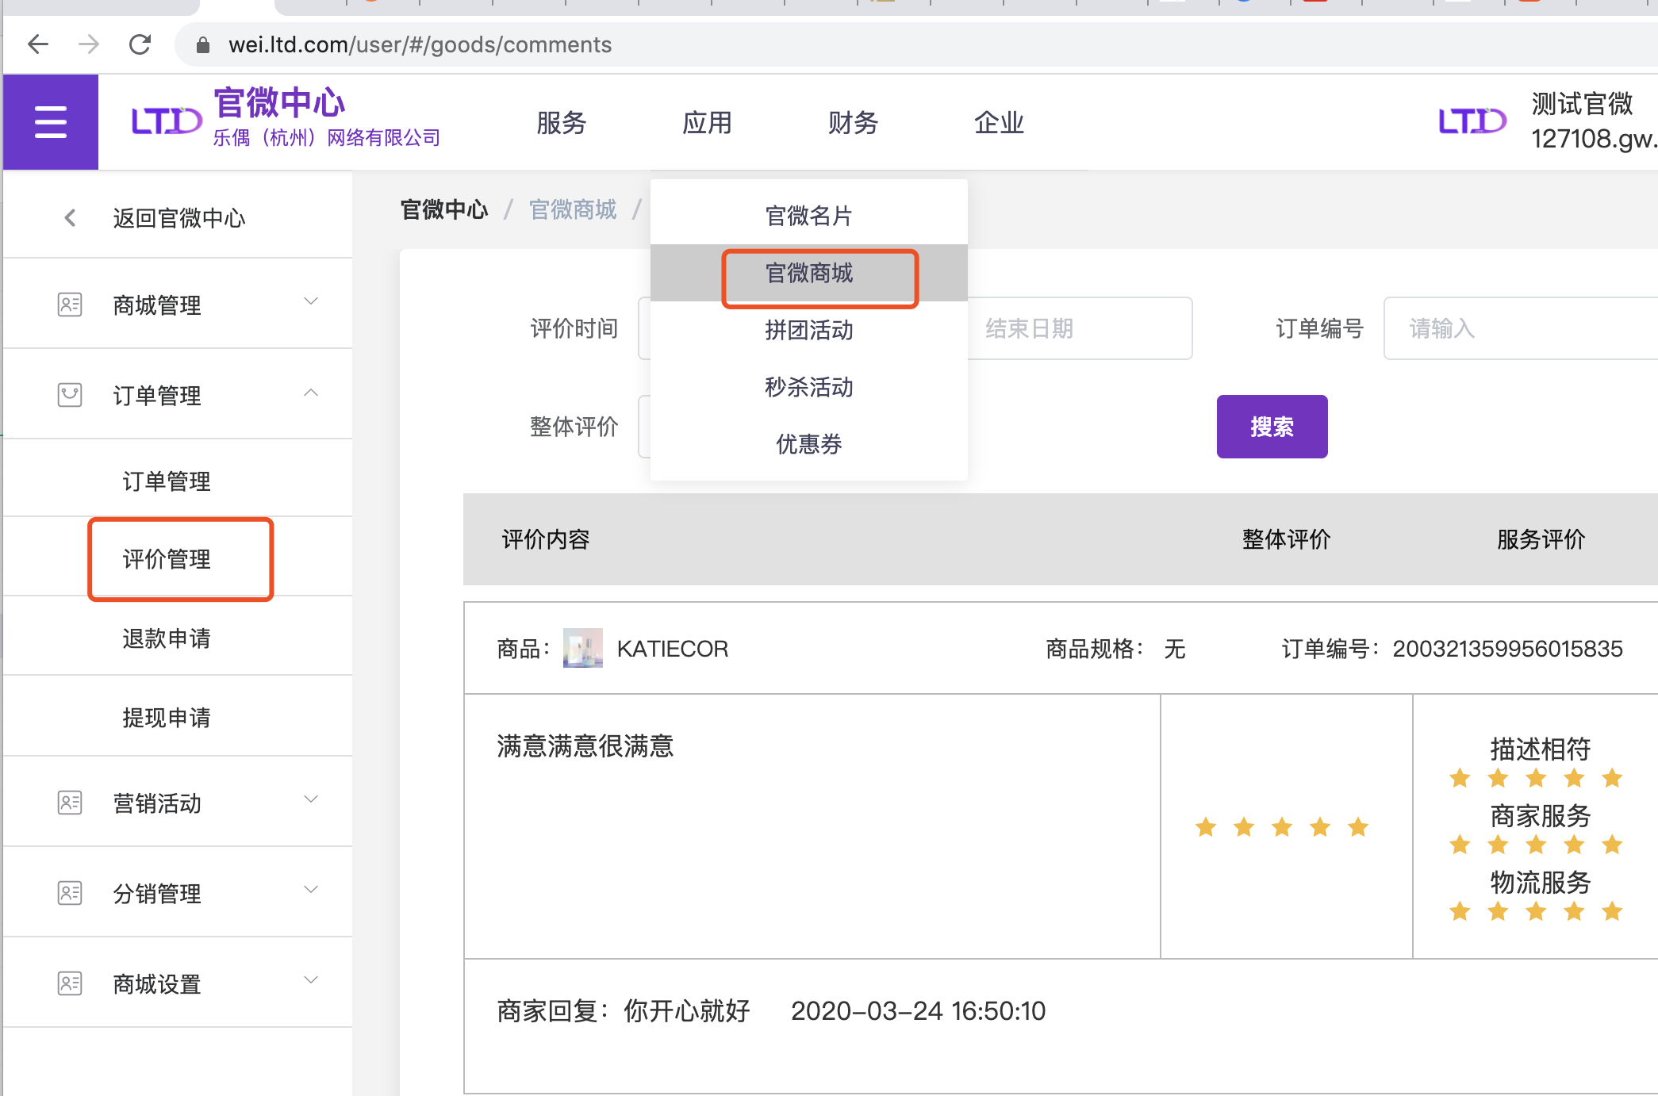Click the KATIECOR product thumbnail
Image resolution: width=1658 pixels, height=1096 pixels.
coord(582,648)
